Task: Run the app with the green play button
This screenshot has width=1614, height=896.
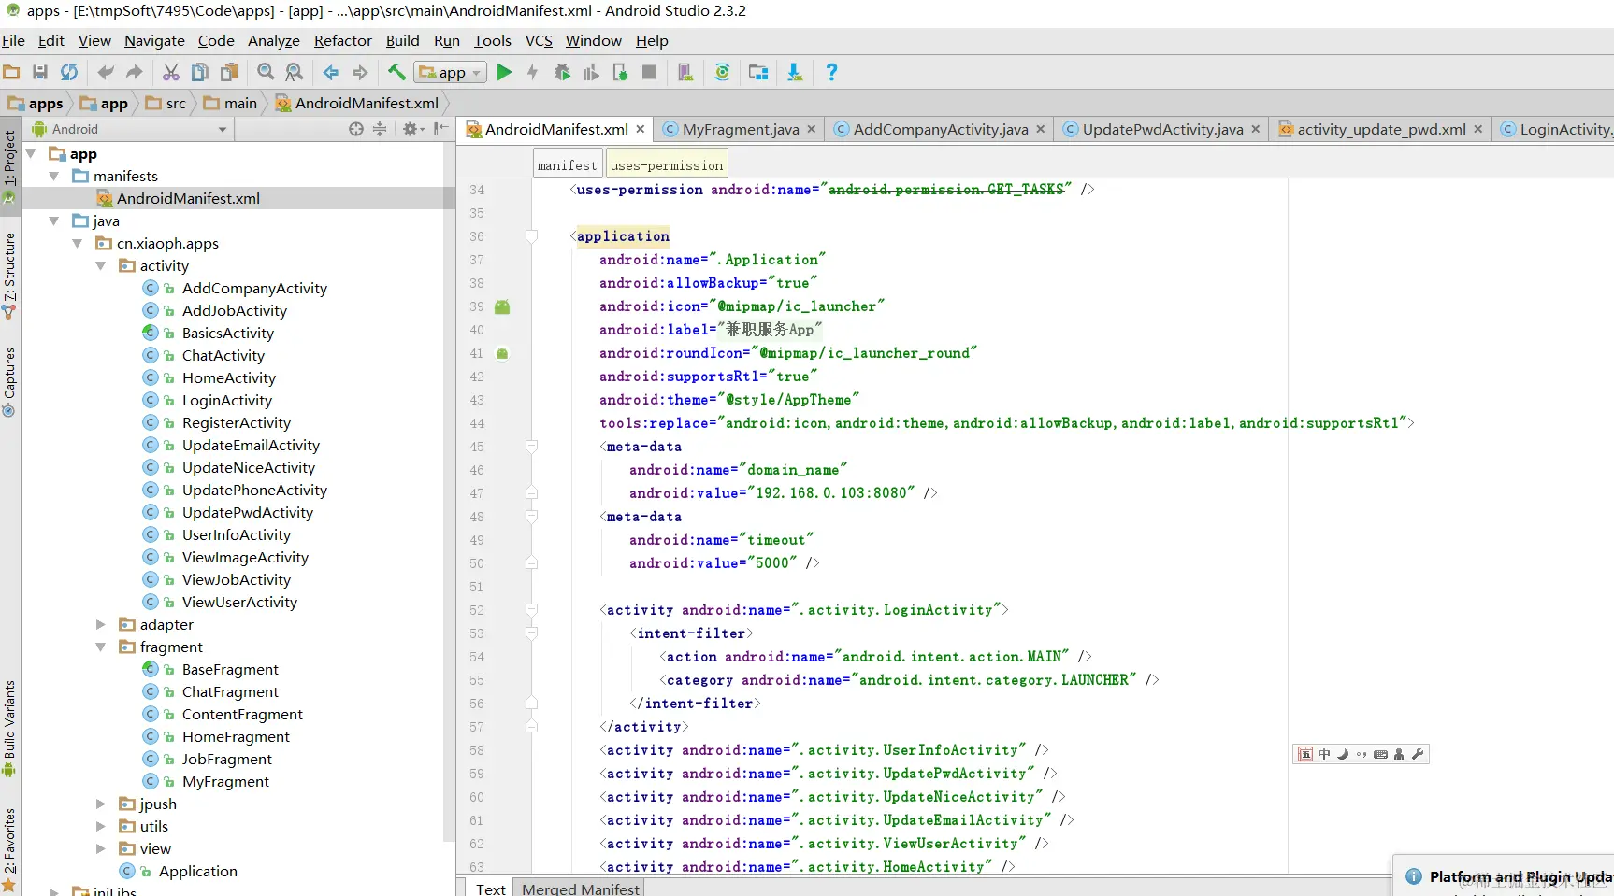Action: pyautogui.click(x=504, y=72)
